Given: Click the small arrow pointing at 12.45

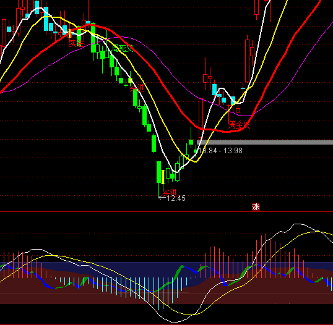Looking at the screenshot, I should [162, 198].
